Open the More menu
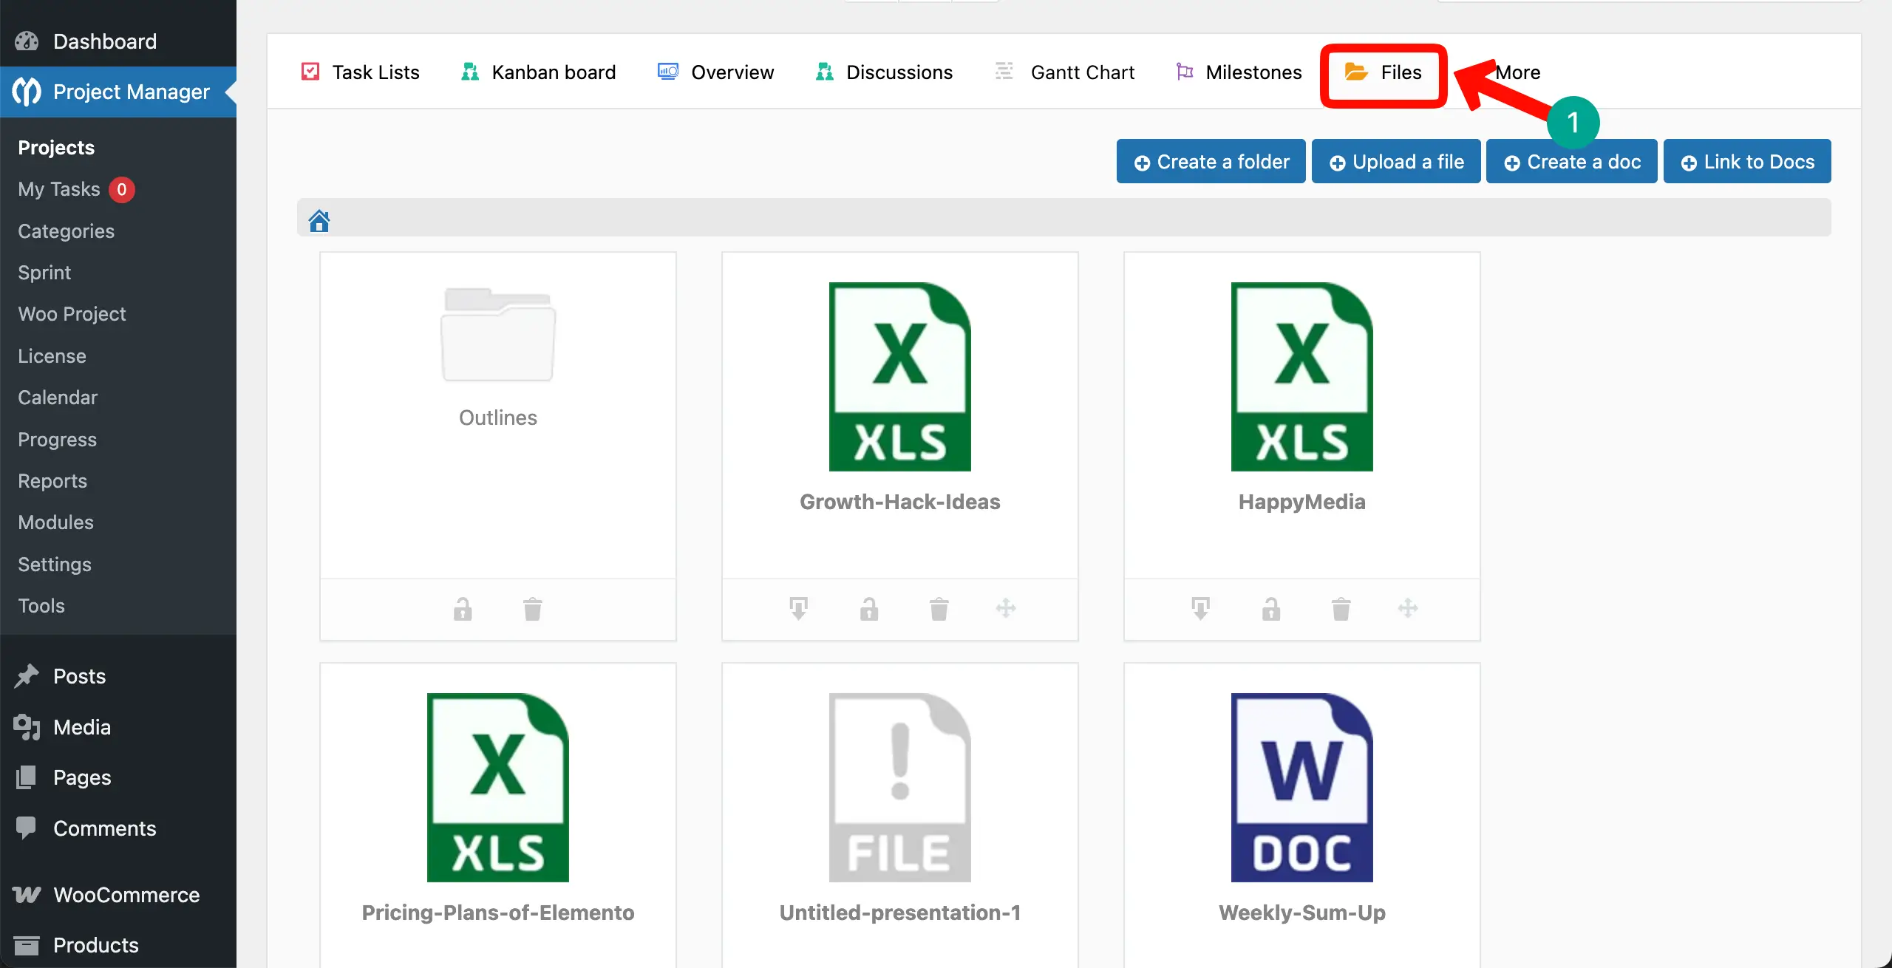The image size is (1892, 968). [x=1517, y=72]
